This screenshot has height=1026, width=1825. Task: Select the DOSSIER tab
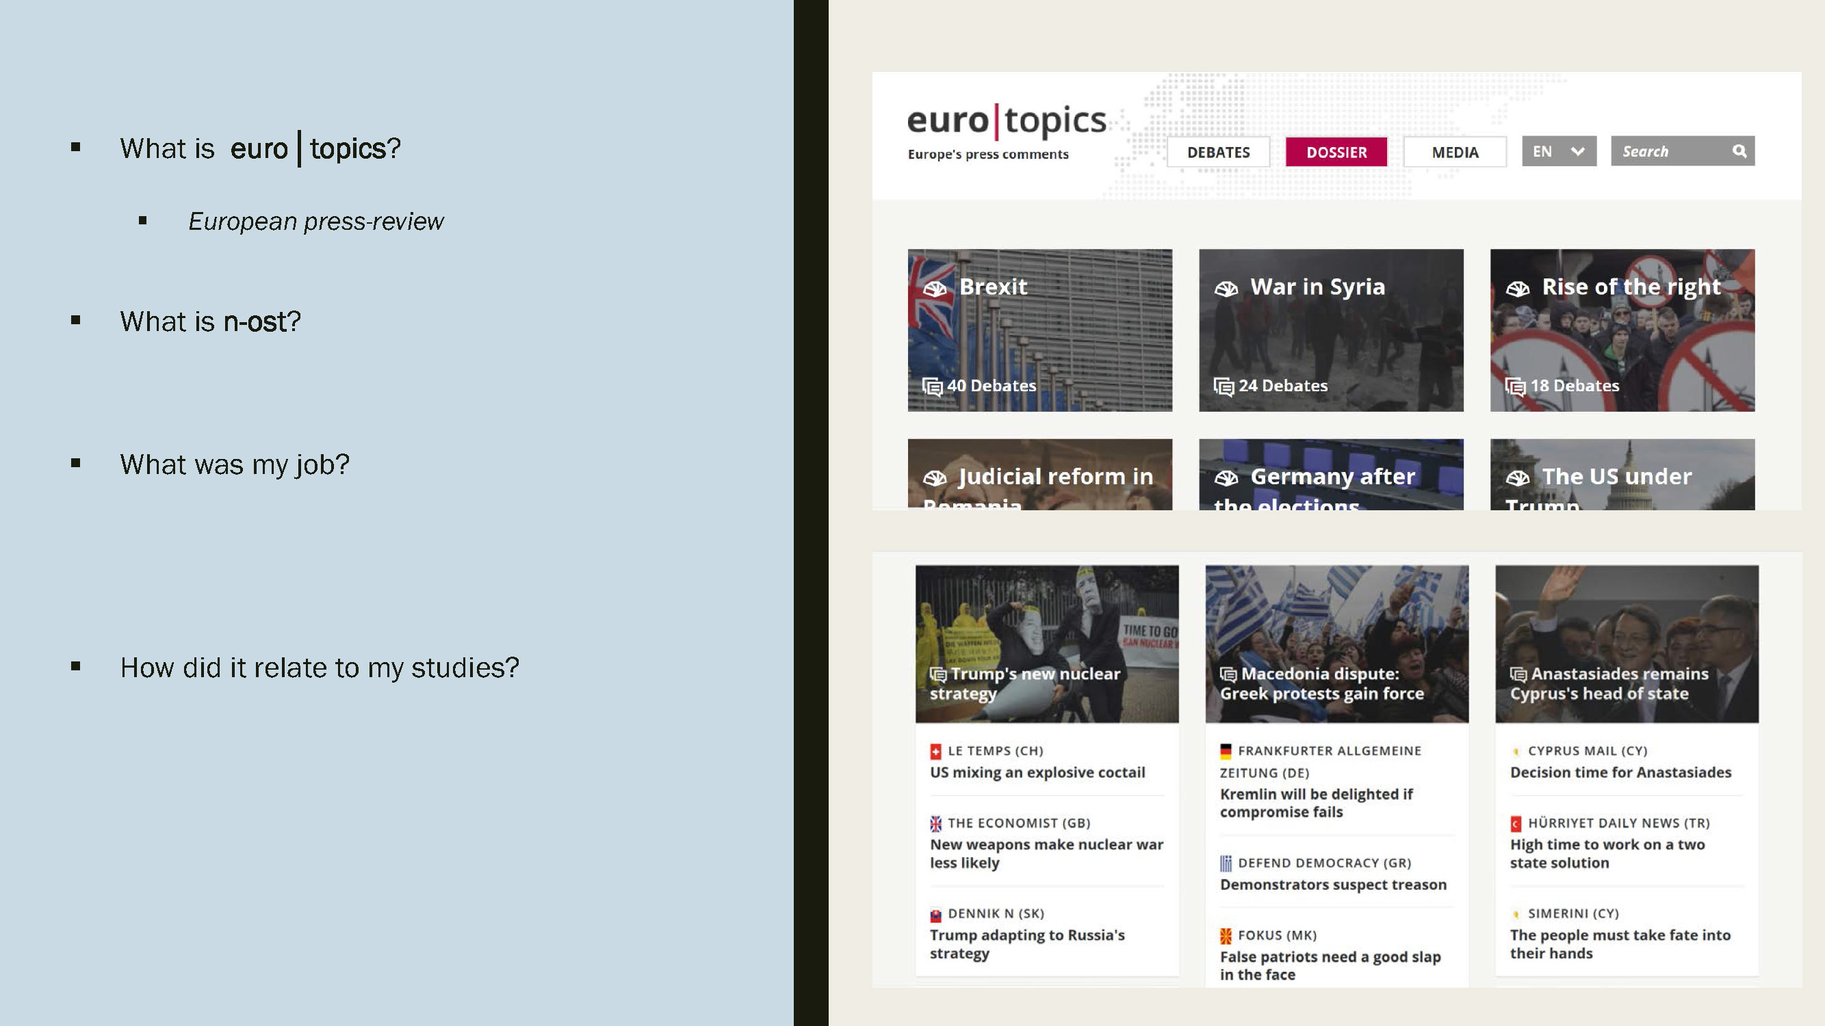tap(1336, 153)
